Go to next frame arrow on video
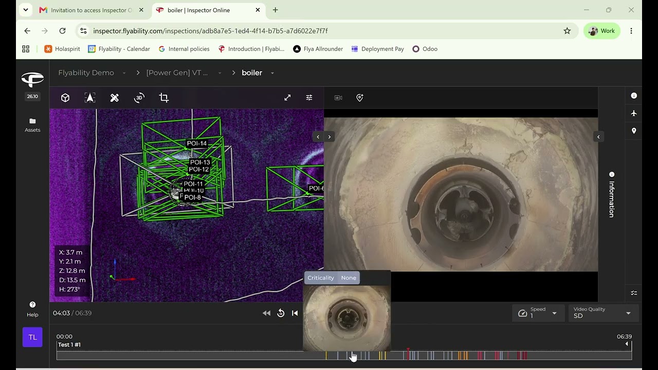The width and height of the screenshot is (658, 370). point(330,137)
